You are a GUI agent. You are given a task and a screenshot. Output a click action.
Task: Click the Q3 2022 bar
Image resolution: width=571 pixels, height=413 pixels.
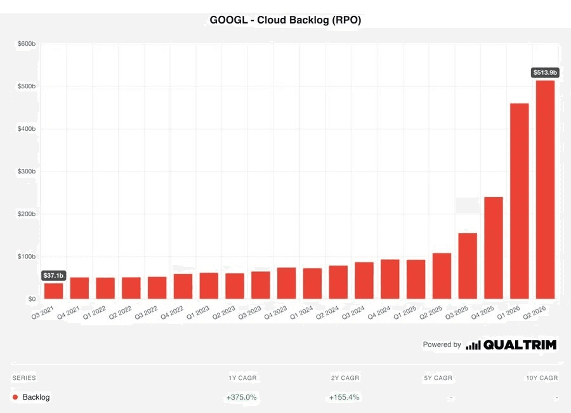pos(157,288)
